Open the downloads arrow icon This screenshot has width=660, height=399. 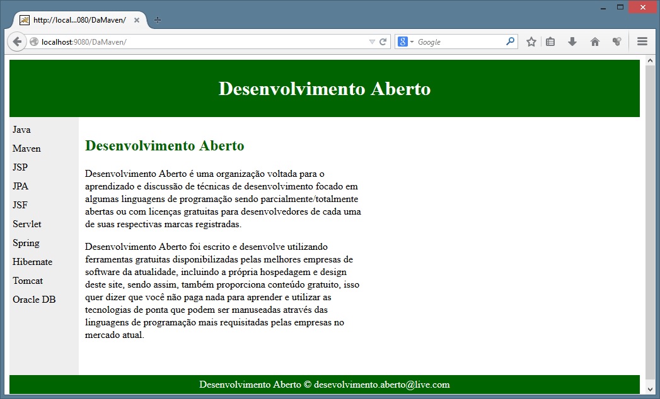(572, 42)
